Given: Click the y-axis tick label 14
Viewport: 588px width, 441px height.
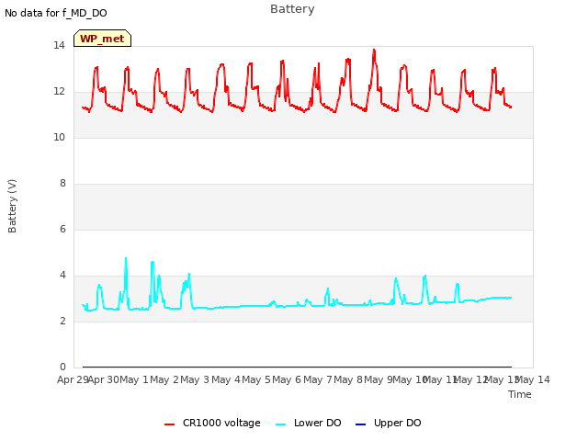Looking at the screenshot, I should 59,46.
